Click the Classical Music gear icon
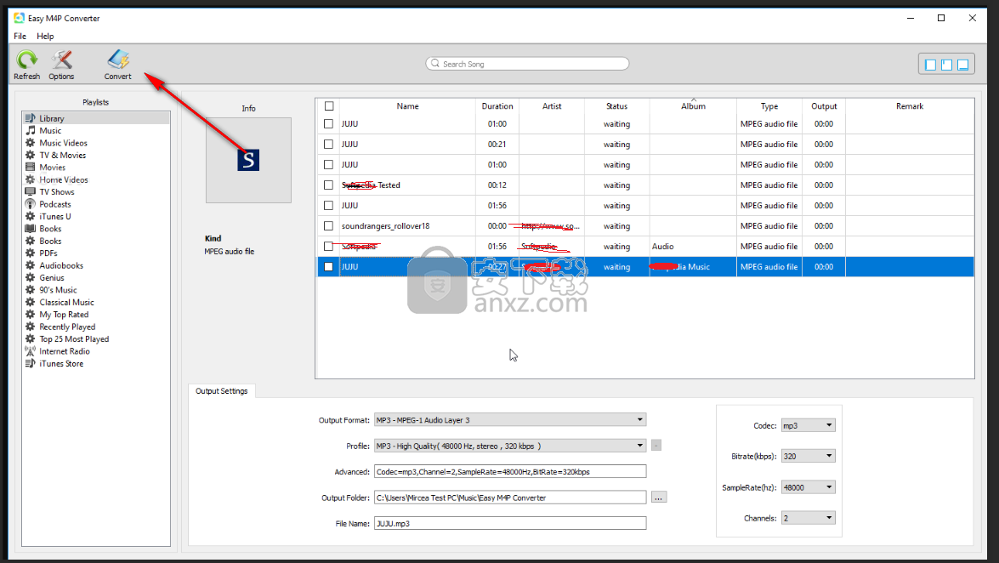999x563 pixels. tap(30, 302)
